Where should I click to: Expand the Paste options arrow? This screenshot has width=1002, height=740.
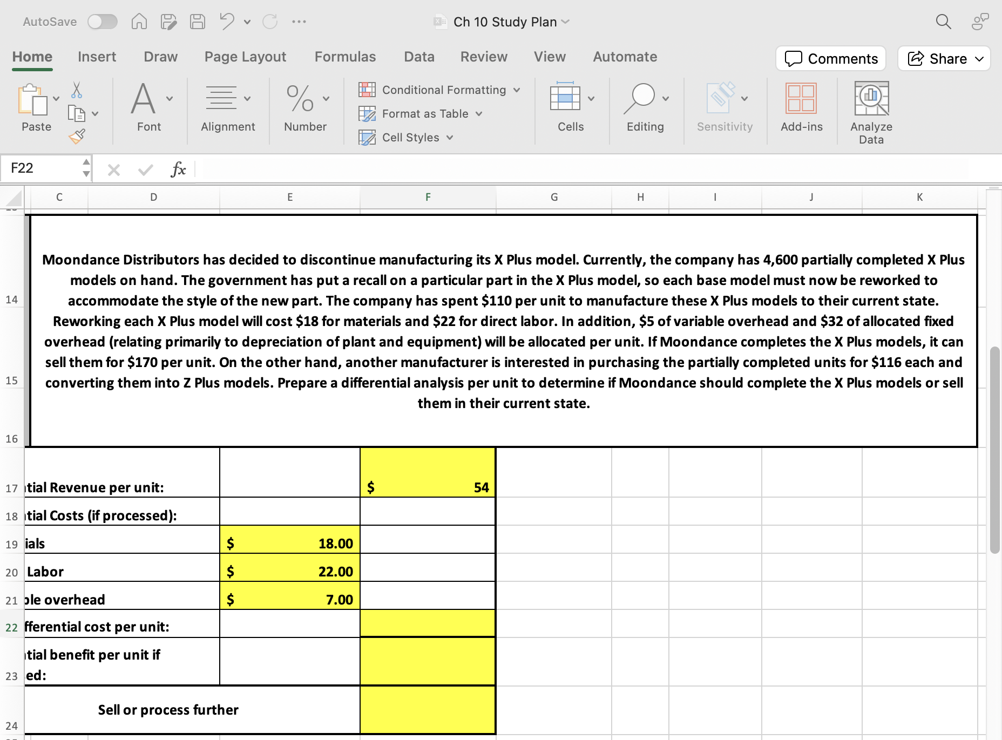(56, 99)
